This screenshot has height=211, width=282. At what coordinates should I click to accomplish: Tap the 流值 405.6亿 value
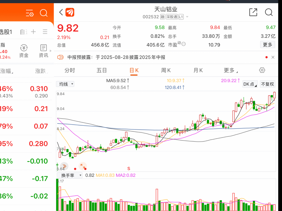155,45
